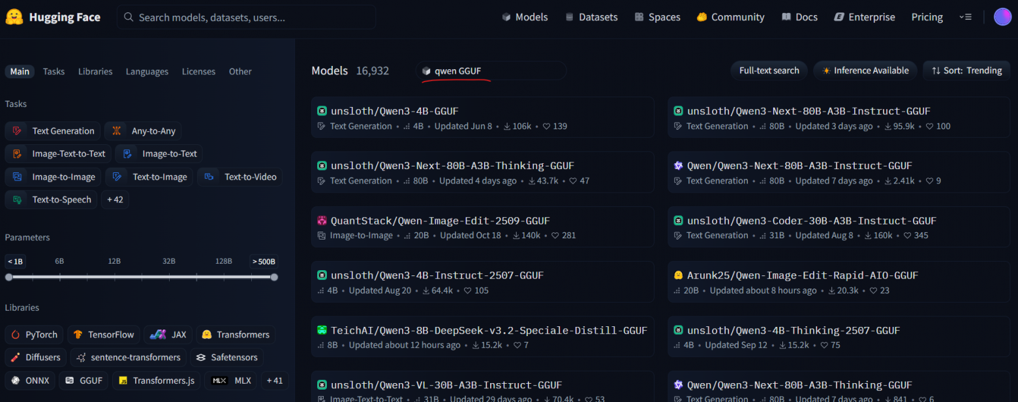The image size is (1018, 402).
Task: Click the TeichAI avatar icon on DeepSeek distill model
Action: (322, 330)
